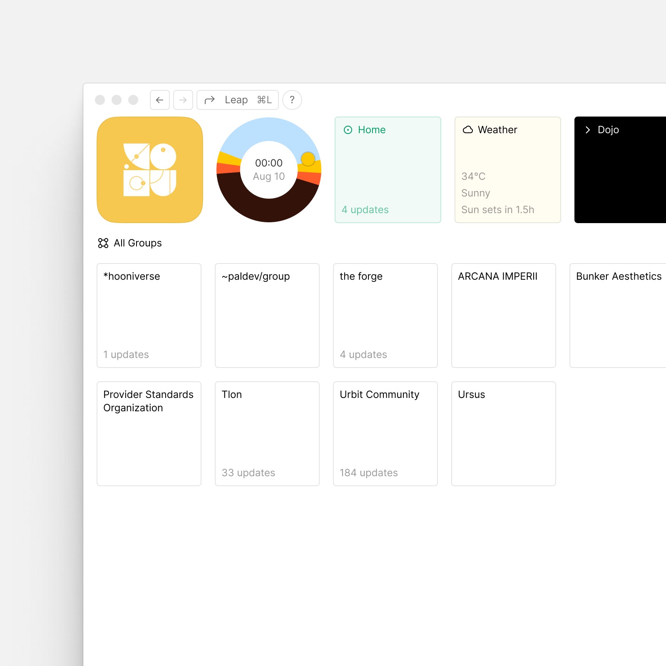This screenshot has height=666, width=666.
Task: Click the redirect arrow inside the Leap bar
Action: (210, 100)
